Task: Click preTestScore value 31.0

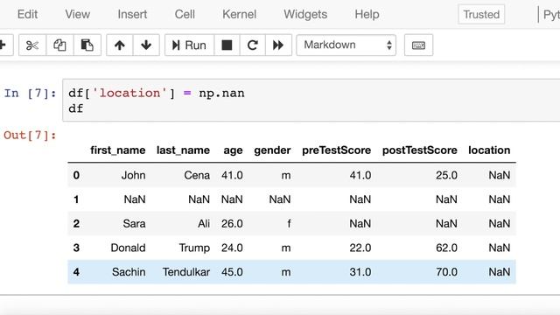Action: coord(360,272)
